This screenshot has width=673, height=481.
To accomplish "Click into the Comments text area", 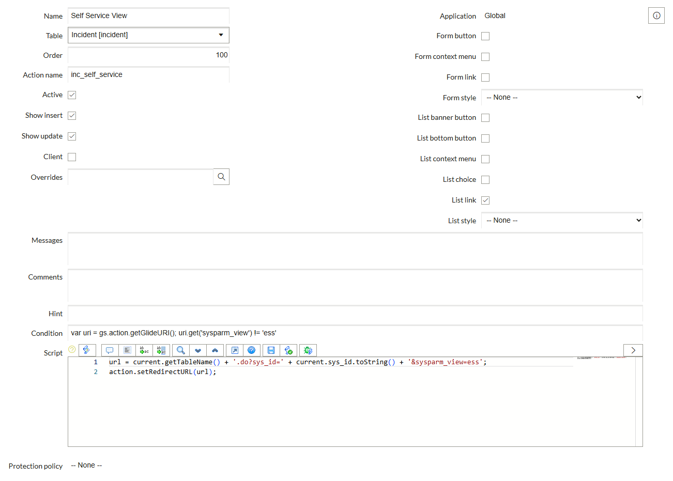I will [355, 285].
